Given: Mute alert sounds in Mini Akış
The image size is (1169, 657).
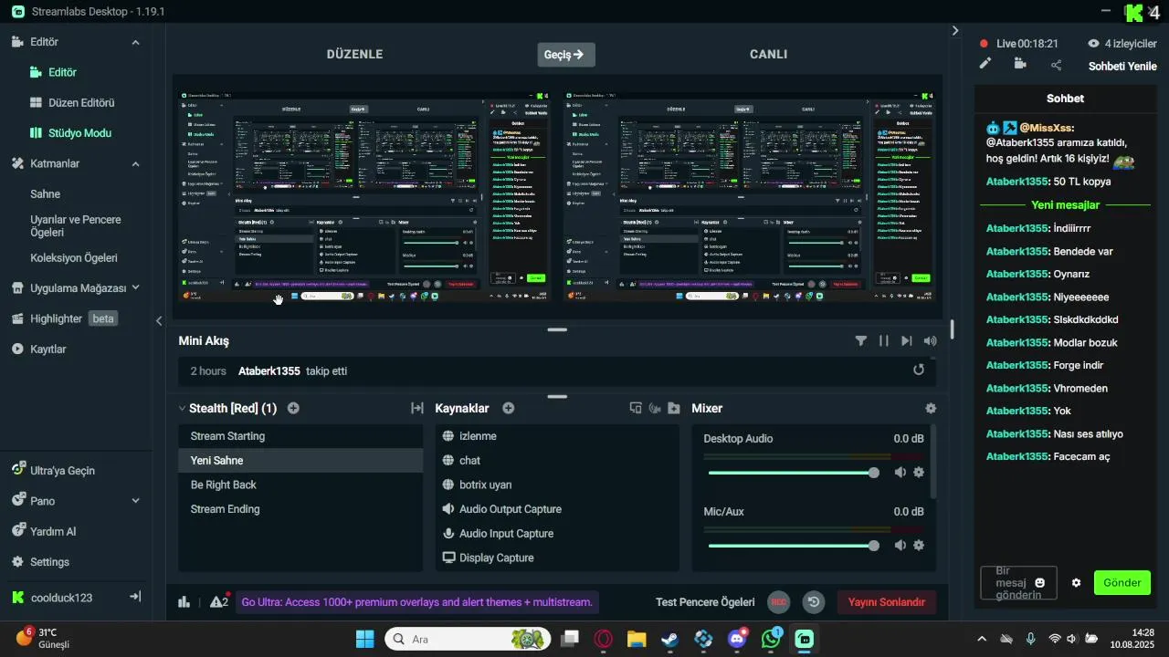Looking at the screenshot, I should (930, 340).
